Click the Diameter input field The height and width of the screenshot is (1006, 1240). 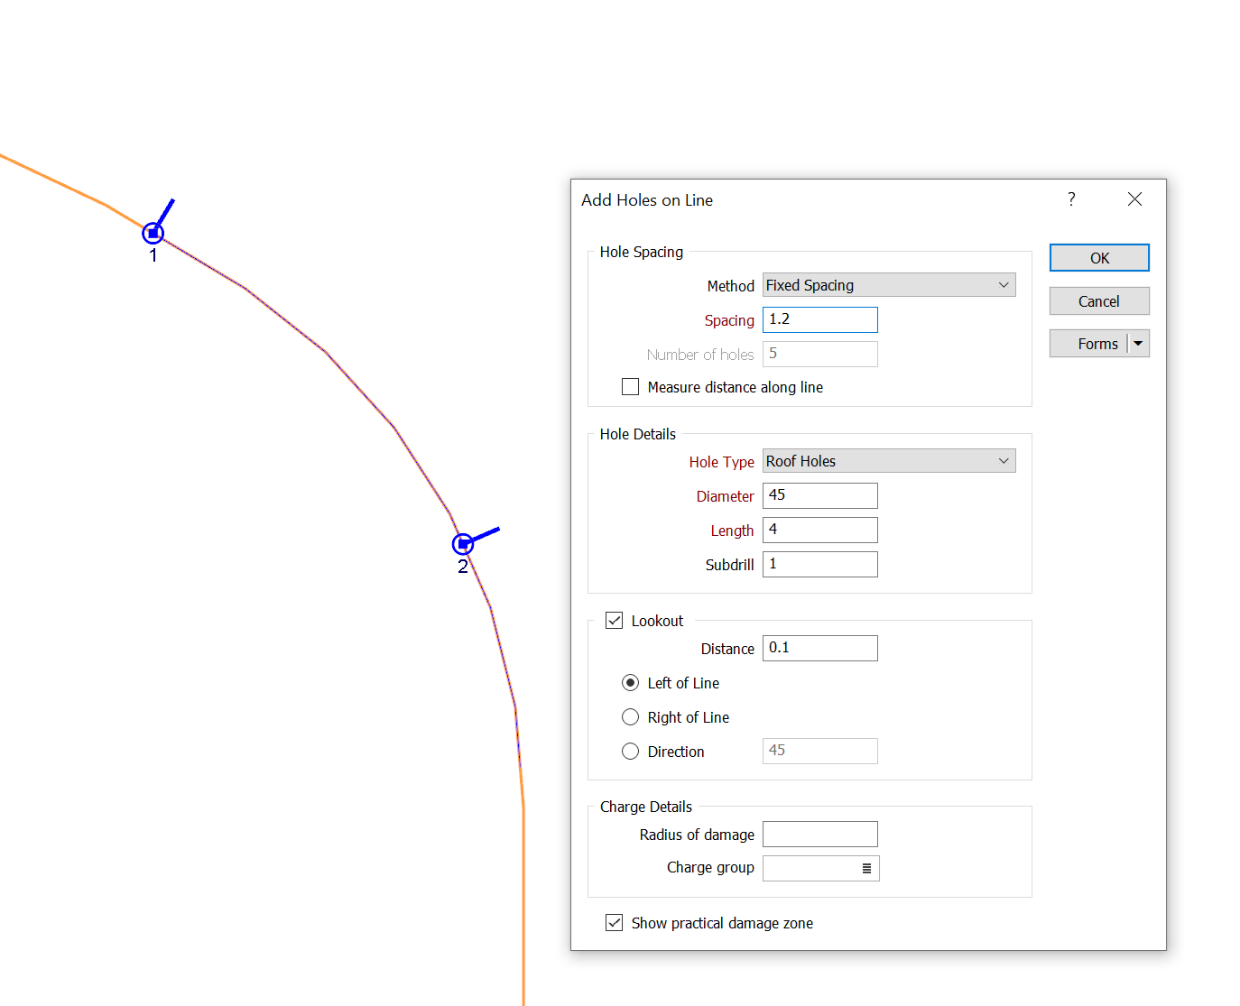pos(819,495)
